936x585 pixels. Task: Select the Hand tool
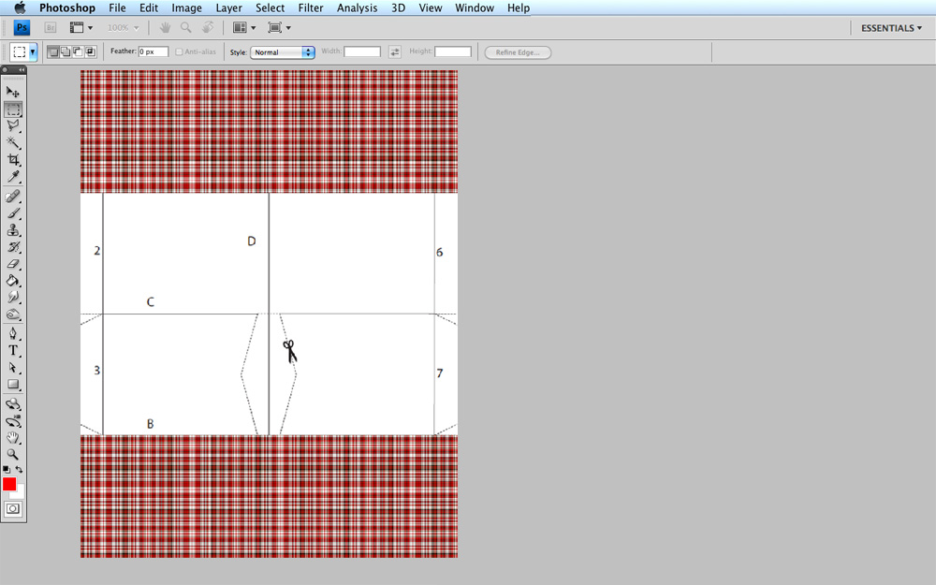pos(12,437)
